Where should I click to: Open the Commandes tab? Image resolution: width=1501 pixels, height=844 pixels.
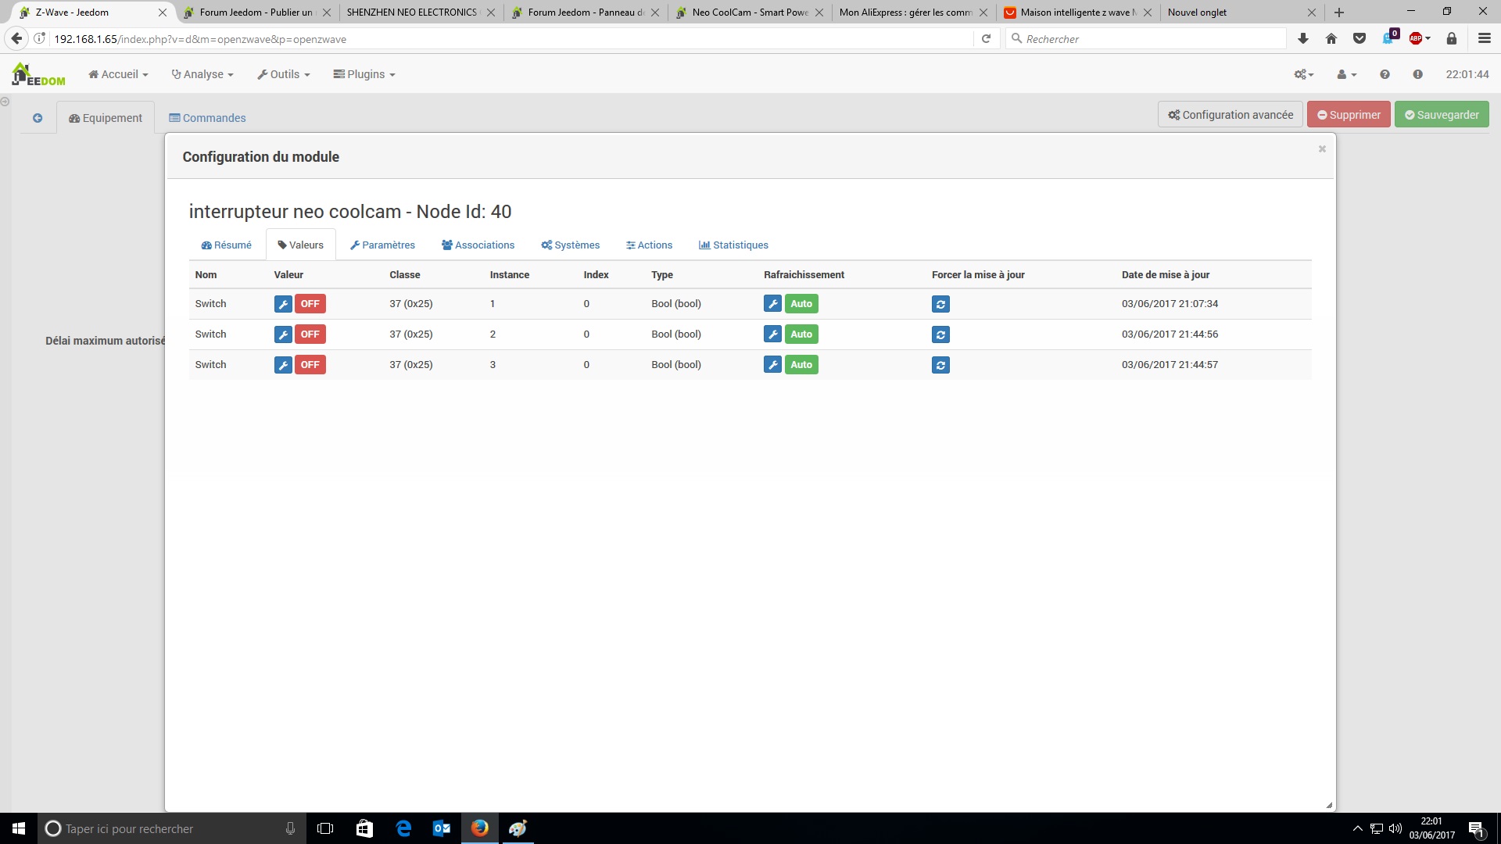[207, 118]
